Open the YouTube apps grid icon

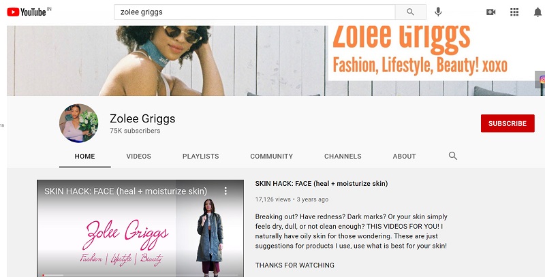(514, 12)
